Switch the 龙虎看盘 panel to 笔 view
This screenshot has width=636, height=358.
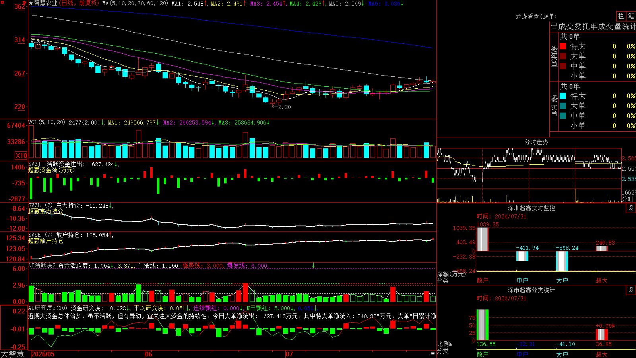click(x=631, y=16)
